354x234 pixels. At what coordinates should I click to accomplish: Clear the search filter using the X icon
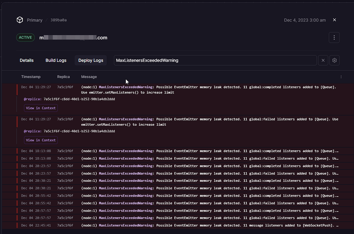pyautogui.click(x=323, y=60)
